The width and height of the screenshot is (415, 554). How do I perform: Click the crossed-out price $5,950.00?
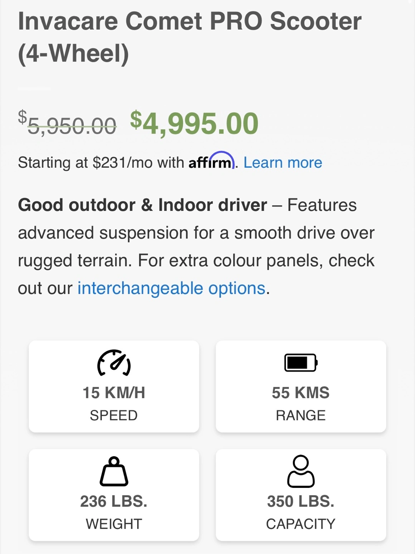pyautogui.click(x=67, y=123)
